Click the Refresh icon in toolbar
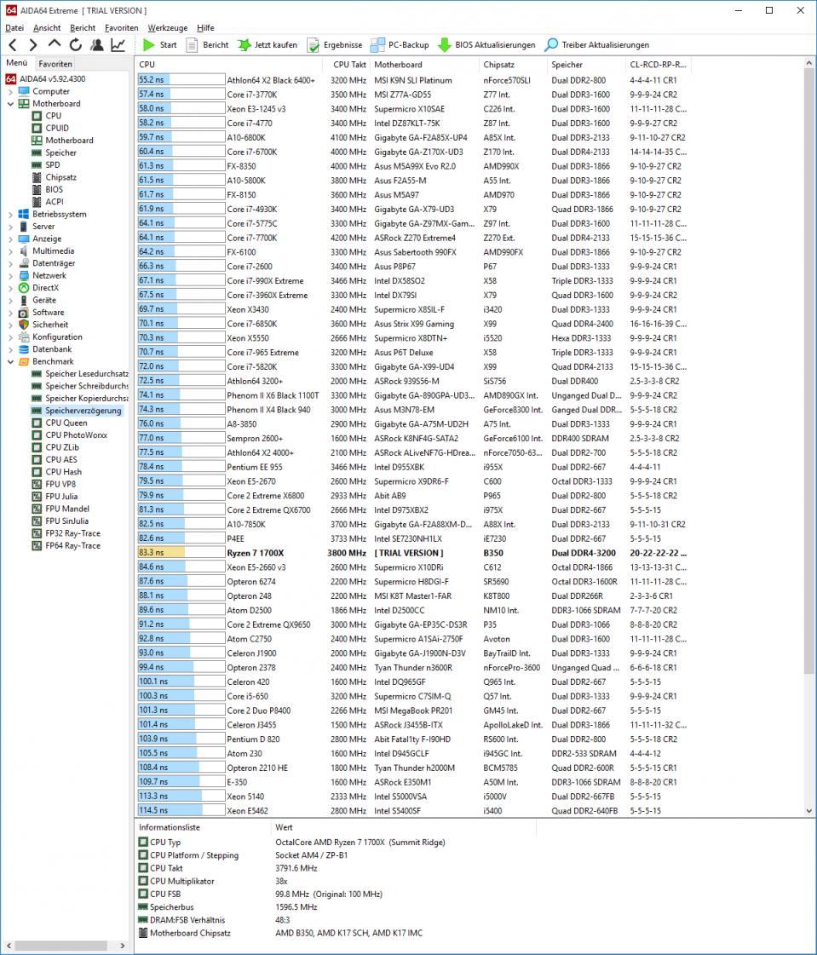The image size is (817, 955). click(x=76, y=44)
